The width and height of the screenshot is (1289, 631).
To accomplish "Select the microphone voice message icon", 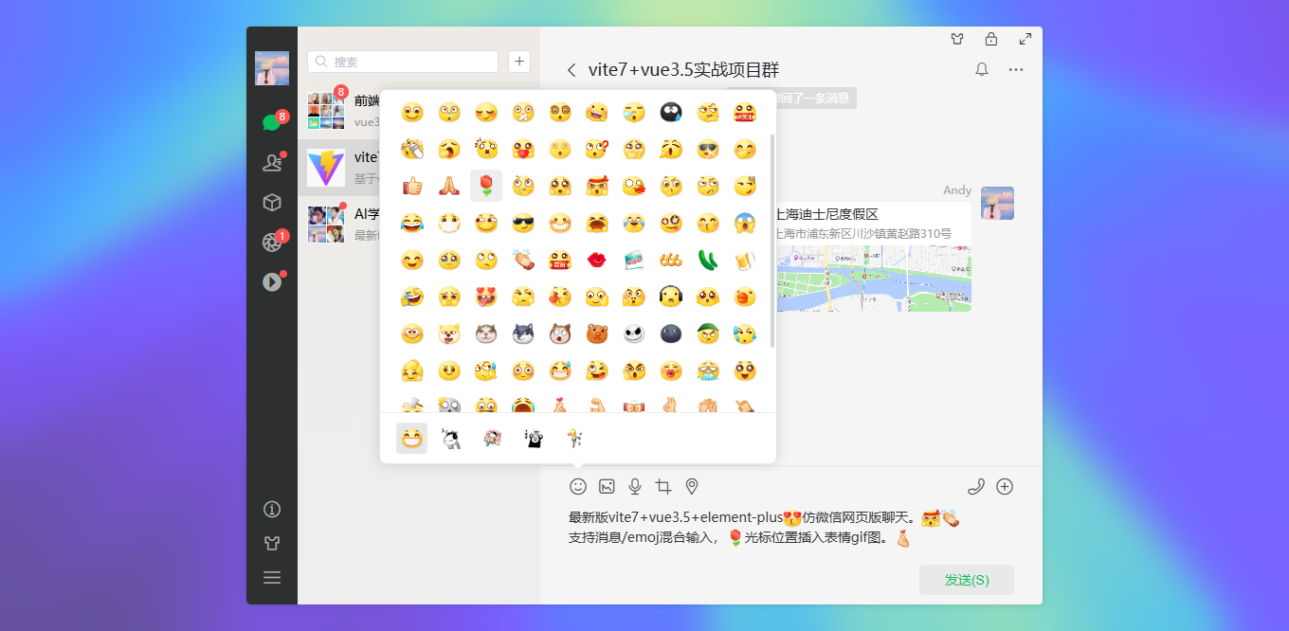I will pyautogui.click(x=635, y=486).
